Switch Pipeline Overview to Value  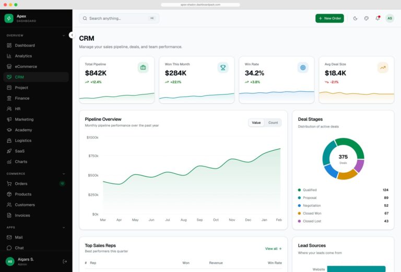coord(256,123)
